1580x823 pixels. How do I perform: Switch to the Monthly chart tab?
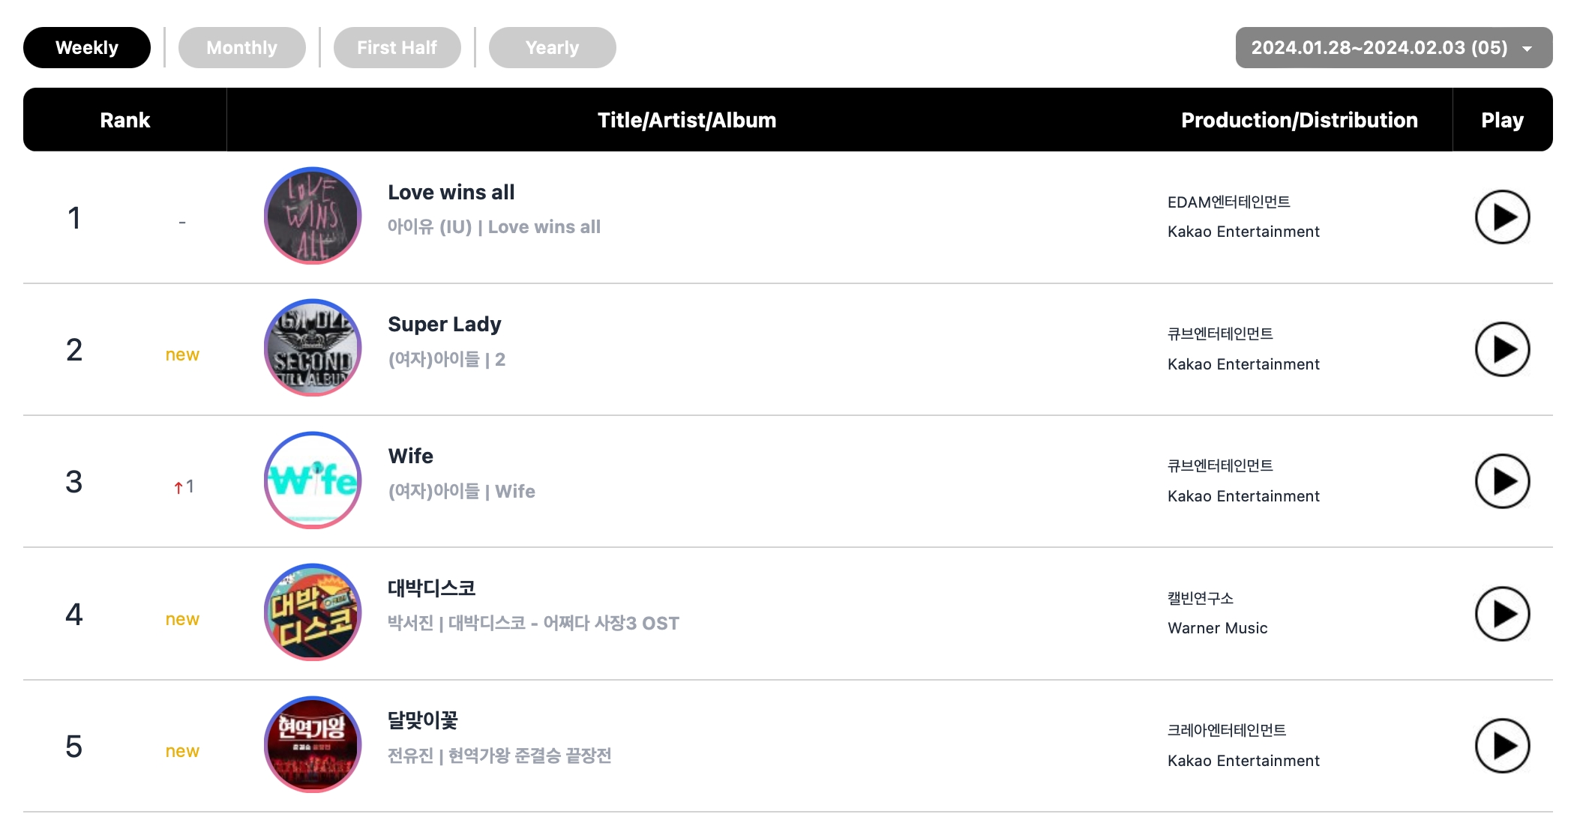pos(241,48)
